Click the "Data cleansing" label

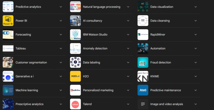click(x=160, y=21)
